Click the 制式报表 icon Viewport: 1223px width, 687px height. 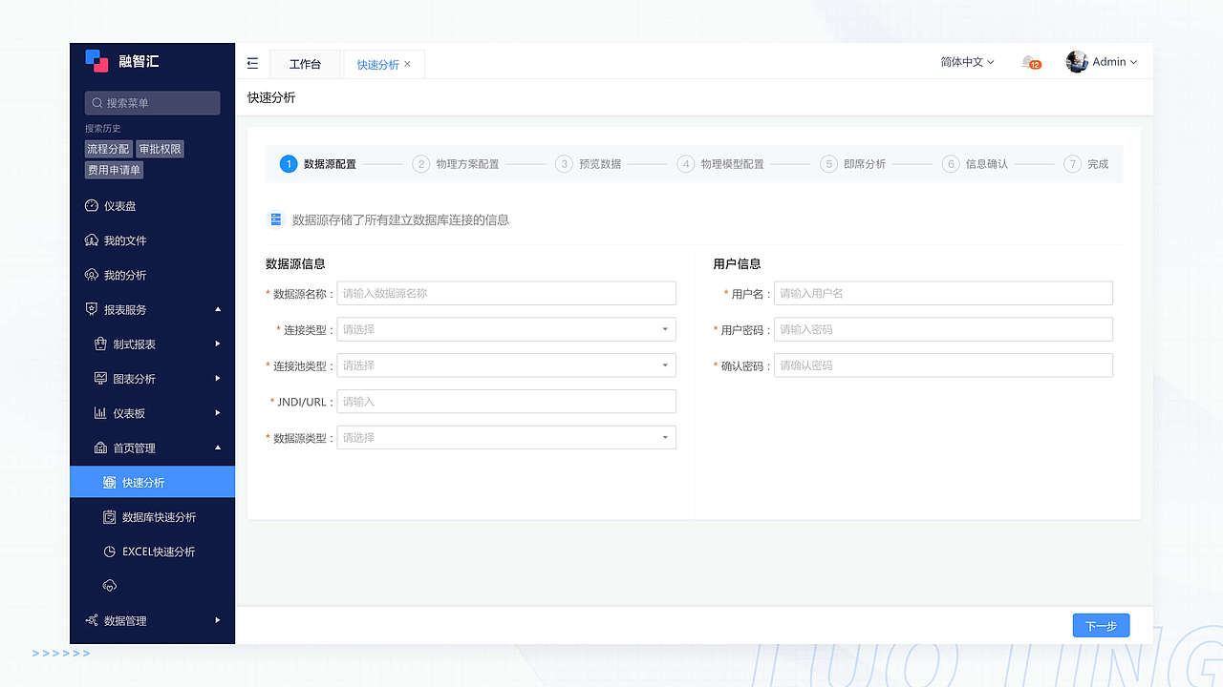click(100, 343)
